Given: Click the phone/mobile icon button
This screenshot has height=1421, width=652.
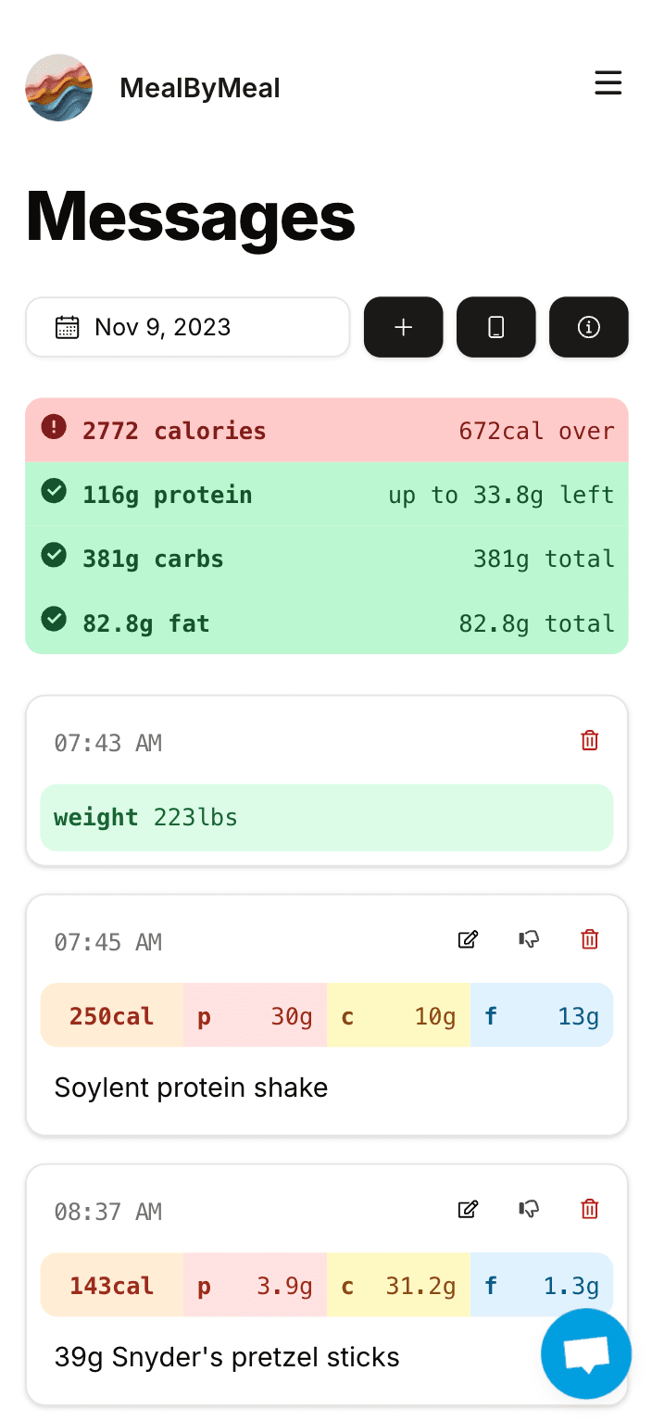Looking at the screenshot, I should 495,327.
